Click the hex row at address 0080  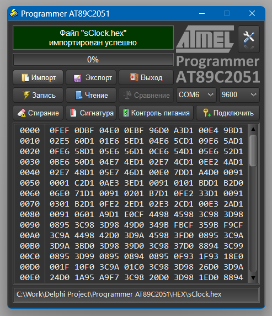click(x=131, y=214)
